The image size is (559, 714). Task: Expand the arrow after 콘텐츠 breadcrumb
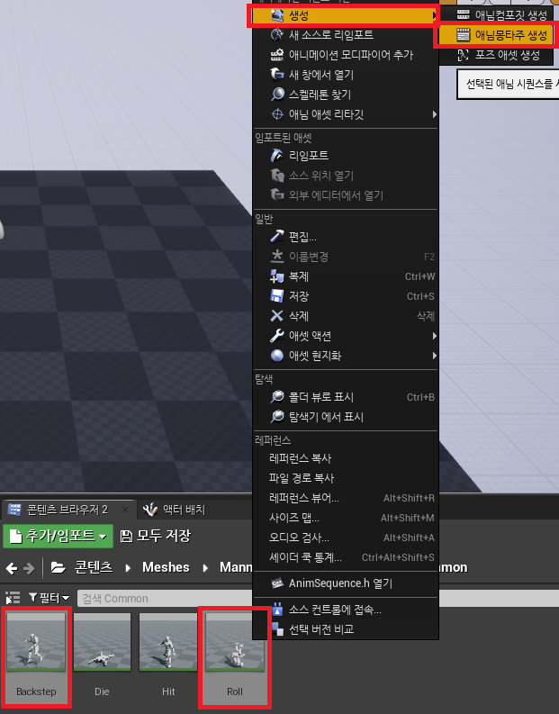click(x=128, y=568)
